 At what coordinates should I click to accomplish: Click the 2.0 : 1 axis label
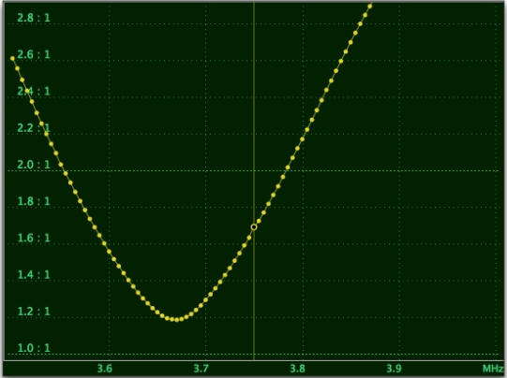(x=34, y=165)
